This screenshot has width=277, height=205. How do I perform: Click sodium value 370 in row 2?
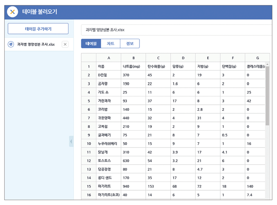134,75
